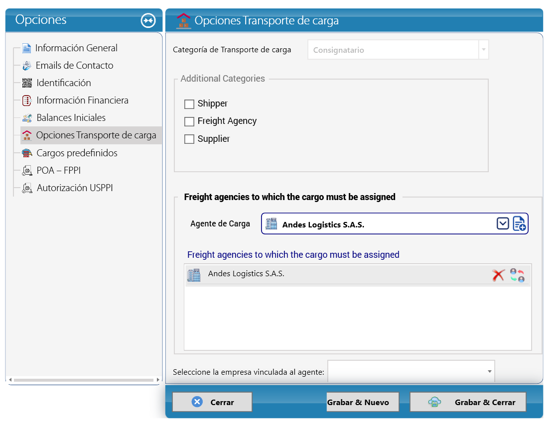Click the cloud save icon on Grabar & Cerrar
The image size is (553, 423).
[x=434, y=402]
